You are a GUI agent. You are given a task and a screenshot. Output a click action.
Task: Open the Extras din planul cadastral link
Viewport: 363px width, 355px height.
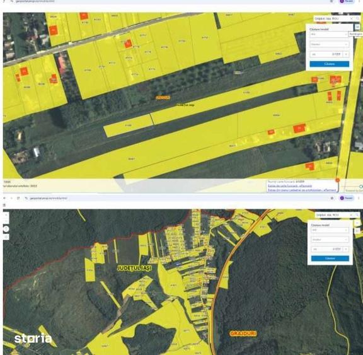302,190
